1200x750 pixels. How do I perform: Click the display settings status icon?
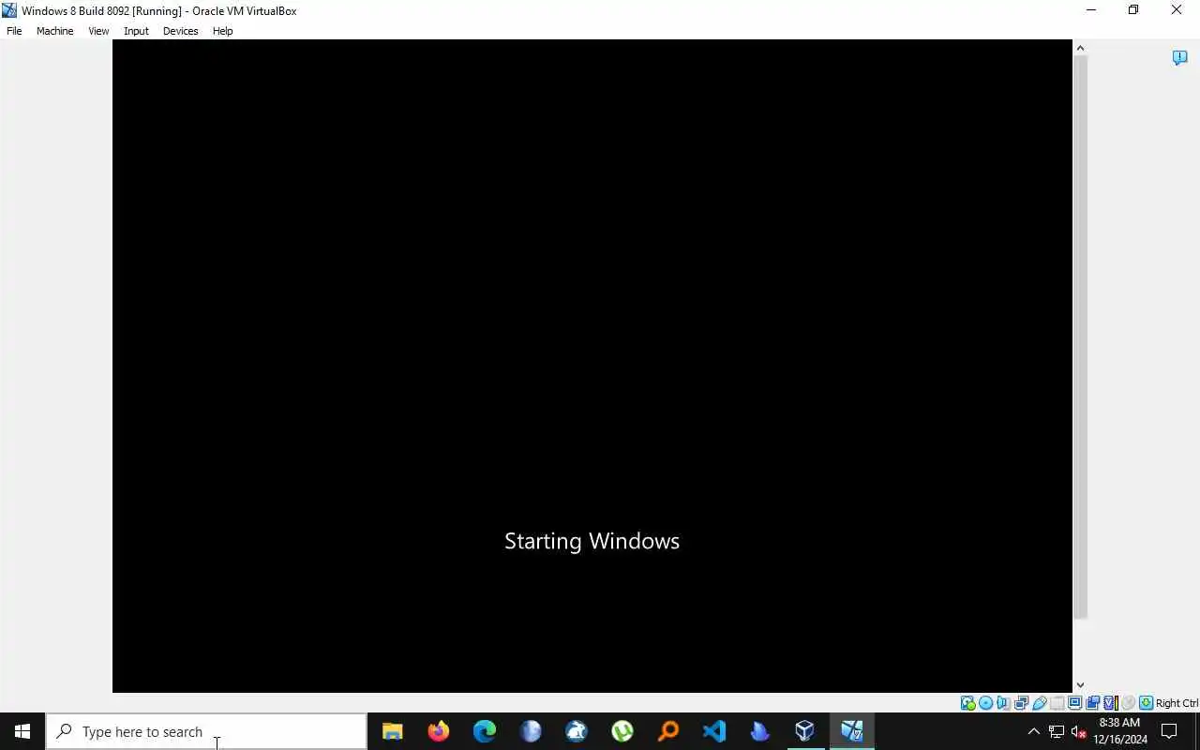1074,703
